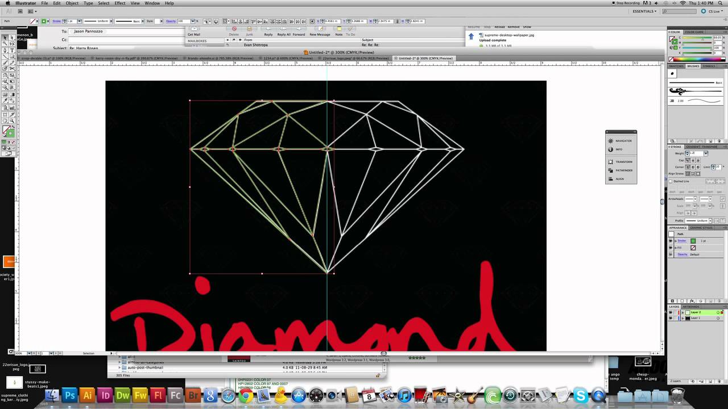The image size is (728, 409).
Task: Click the Opacity link in control bar
Action: 171,21
